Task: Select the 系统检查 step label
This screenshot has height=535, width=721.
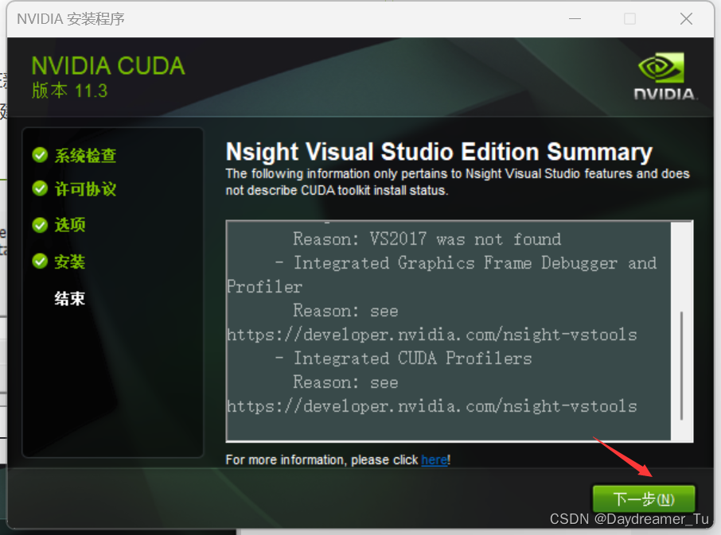Action: (85, 156)
